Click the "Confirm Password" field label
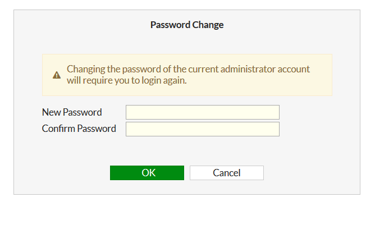 click(x=79, y=129)
